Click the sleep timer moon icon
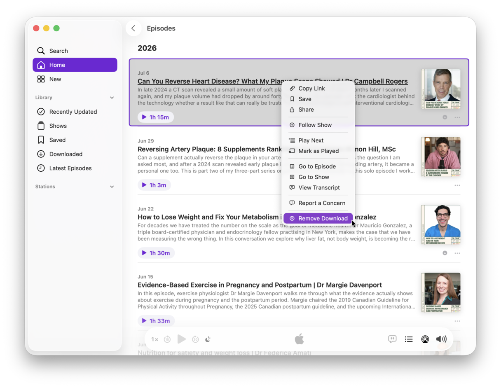501x388 pixels. click(208, 339)
